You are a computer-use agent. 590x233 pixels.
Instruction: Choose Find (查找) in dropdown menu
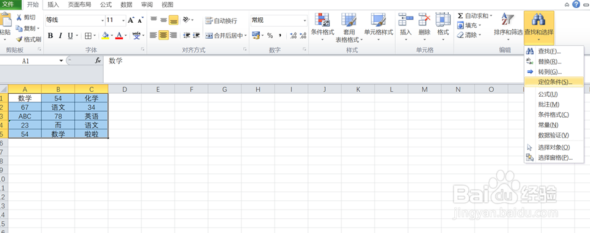tap(554, 51)
